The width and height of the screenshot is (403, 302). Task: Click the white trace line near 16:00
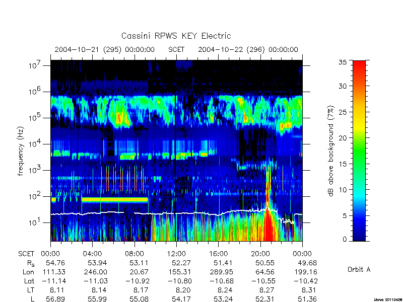(x=218, y=214)
